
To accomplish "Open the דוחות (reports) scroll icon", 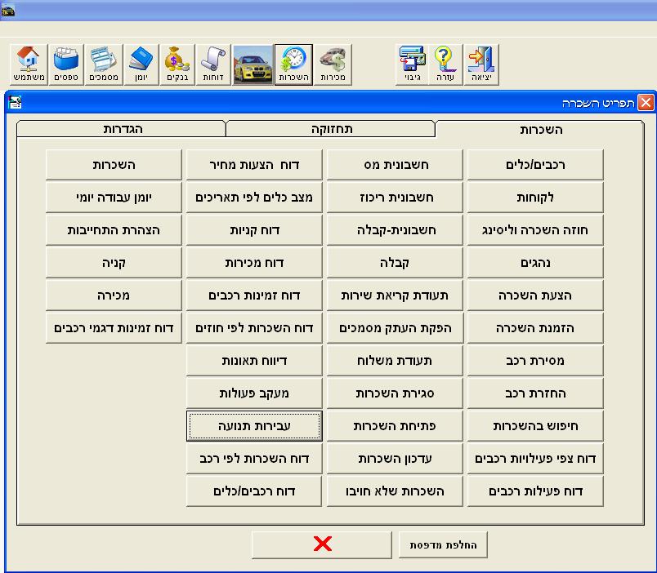I will click(x=213, y=64).
